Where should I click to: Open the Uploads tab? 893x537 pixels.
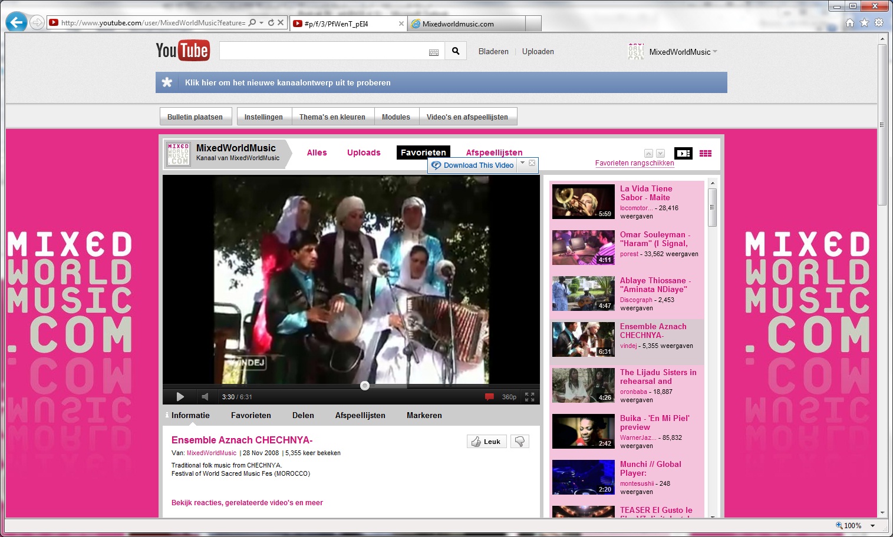(x=364, y=153)
